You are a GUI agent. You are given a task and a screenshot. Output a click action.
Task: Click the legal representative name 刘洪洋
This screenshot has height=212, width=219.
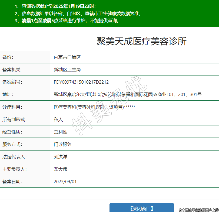tap(61, 157)
